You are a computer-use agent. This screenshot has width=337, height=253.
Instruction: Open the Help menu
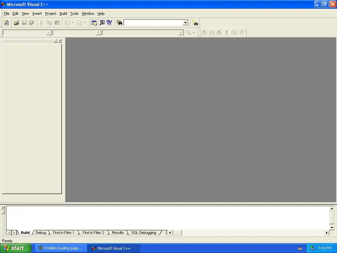pyautogui.click(x=101, y=14)
